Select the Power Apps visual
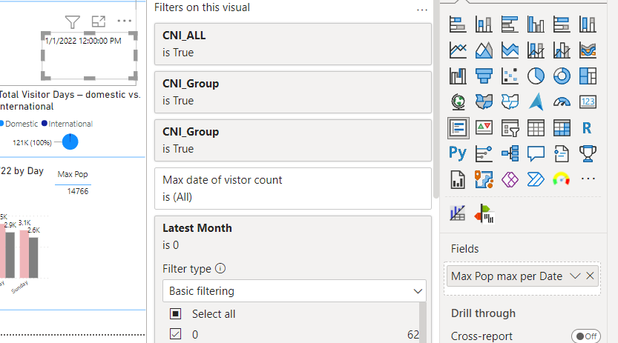 510,179
